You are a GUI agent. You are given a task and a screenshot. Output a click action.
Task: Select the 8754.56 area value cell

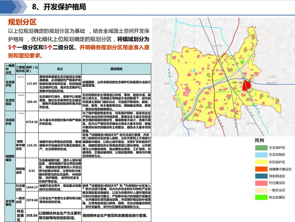point(32,122)
